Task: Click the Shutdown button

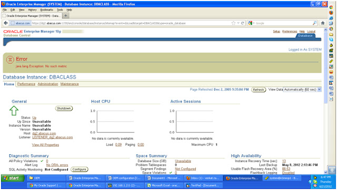Action: click(x=64, y=108)
